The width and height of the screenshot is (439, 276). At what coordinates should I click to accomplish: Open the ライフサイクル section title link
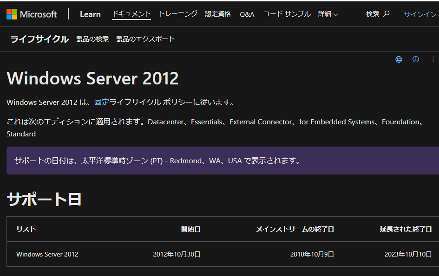click(x=39, y=39)
